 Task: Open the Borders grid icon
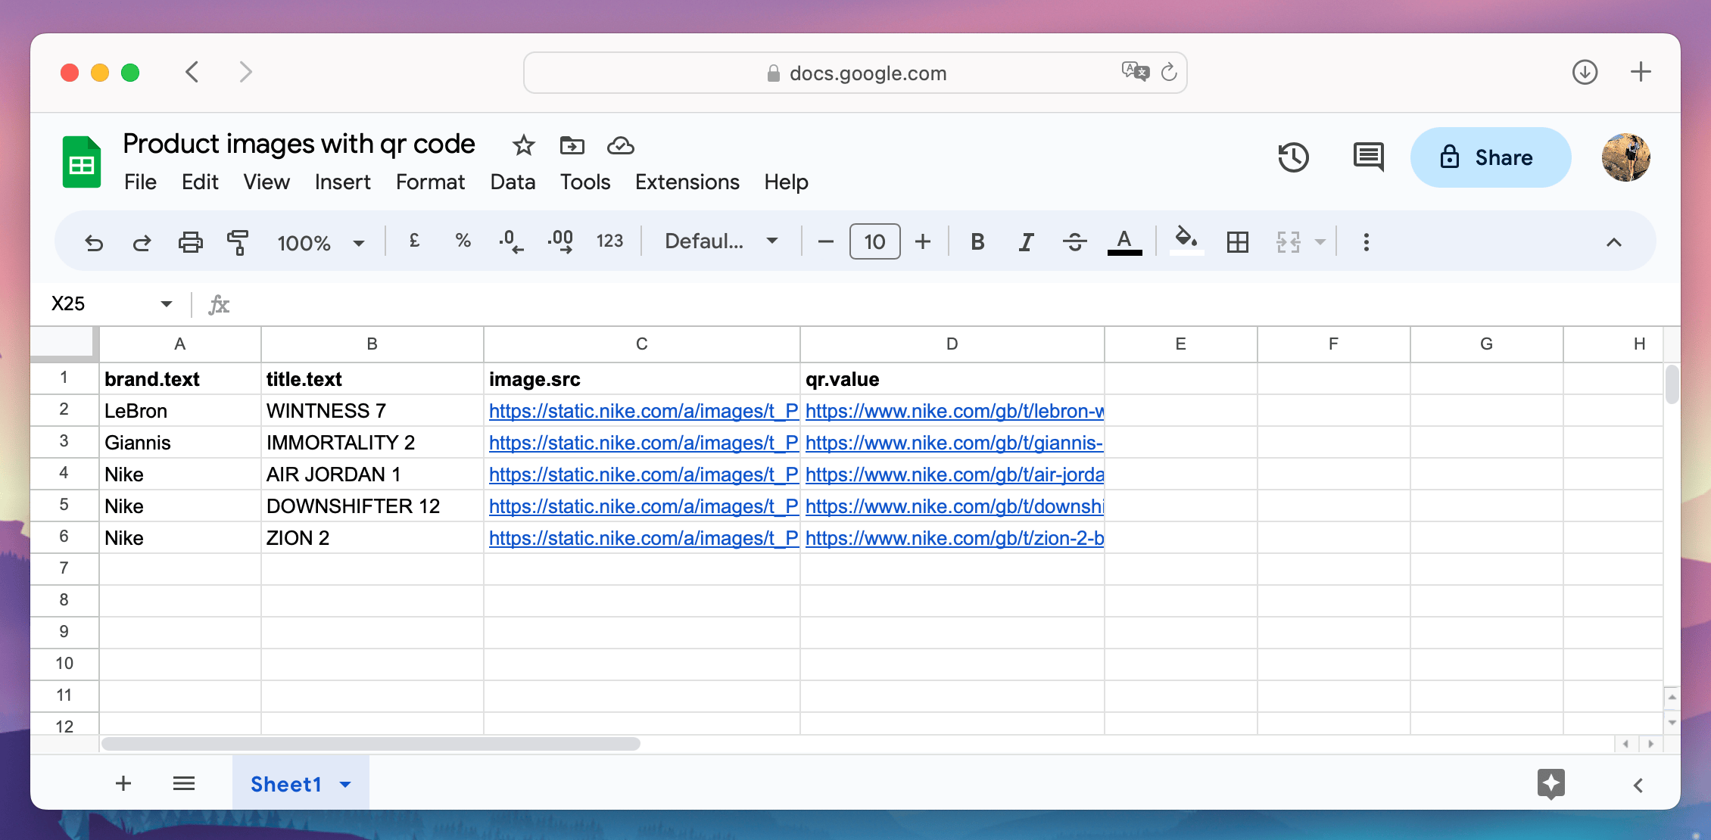click(1238, 242)
